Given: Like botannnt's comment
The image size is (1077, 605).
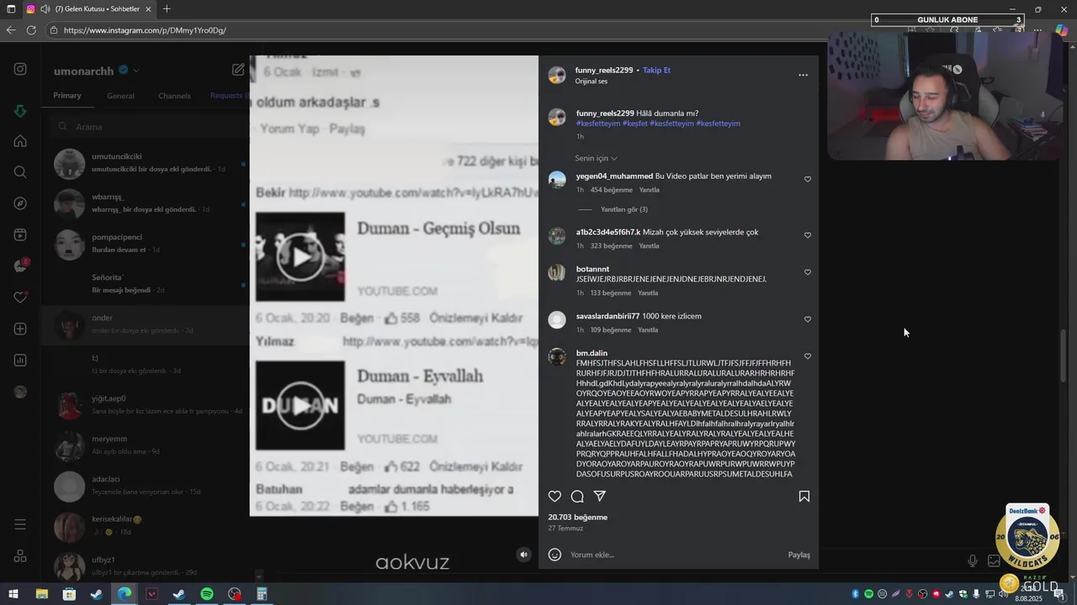Looking at the screenshot, I should click(x=808, y=272).
